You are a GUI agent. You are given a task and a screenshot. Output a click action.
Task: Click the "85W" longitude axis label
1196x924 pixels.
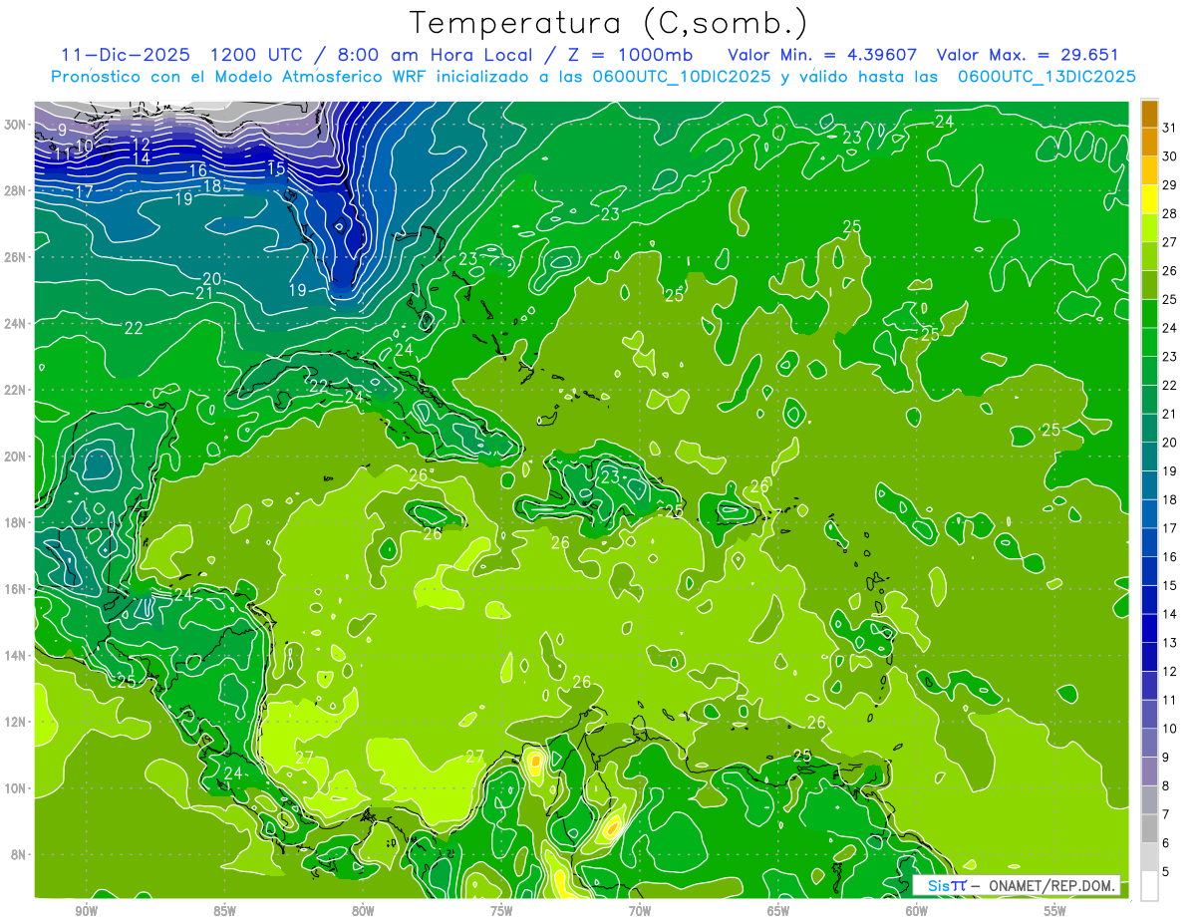(x=225, y=912)
